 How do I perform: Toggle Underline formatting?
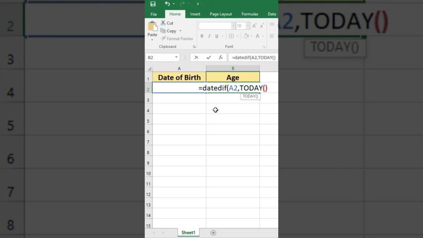[217, 36]
